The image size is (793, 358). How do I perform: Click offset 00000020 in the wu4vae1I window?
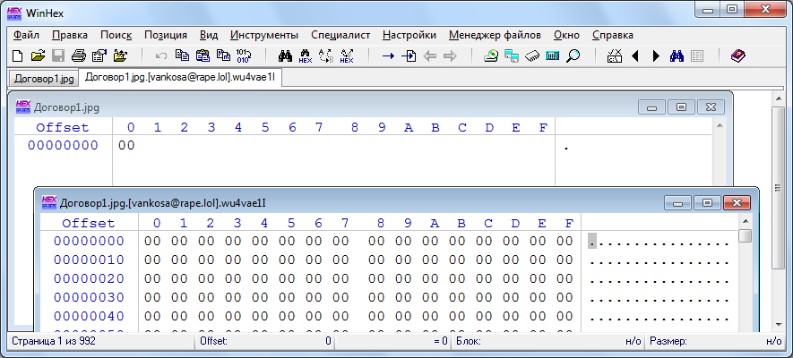[89, 278]
